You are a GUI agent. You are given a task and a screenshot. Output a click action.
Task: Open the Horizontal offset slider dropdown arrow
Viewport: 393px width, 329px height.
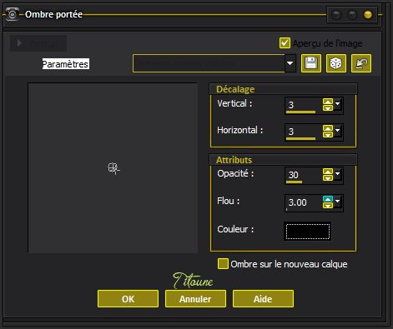pyautogui.click(x=337, y=130)
